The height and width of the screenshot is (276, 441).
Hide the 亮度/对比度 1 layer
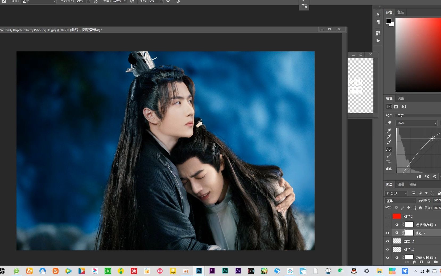(388, 257)
